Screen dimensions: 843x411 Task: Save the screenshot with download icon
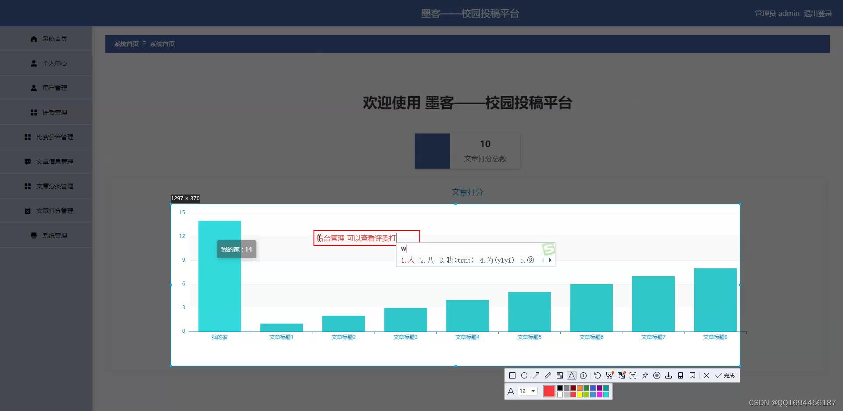pos(669,375)
